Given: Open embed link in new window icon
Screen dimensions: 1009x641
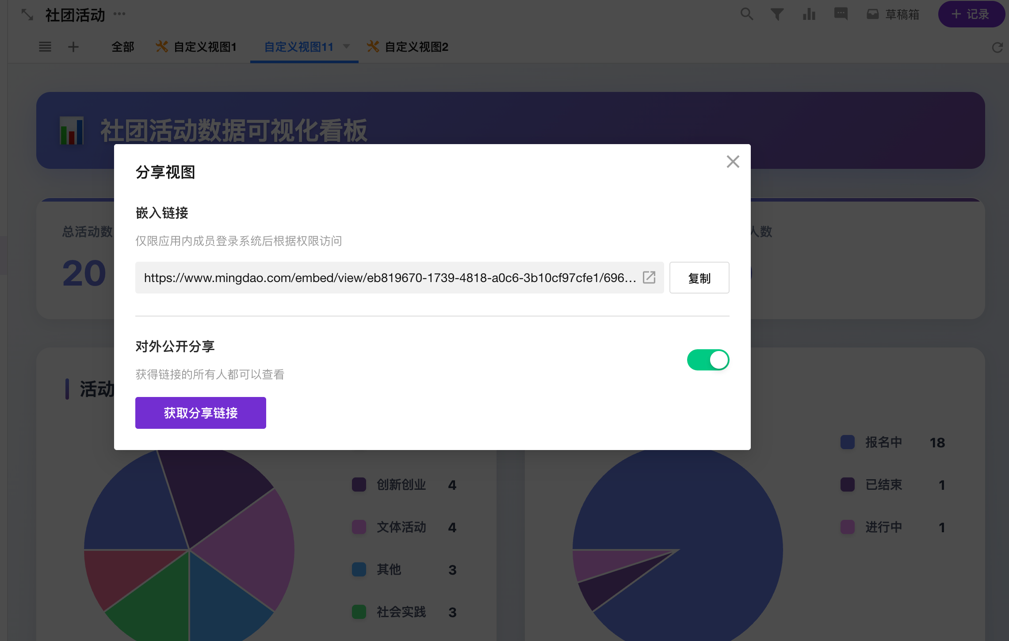Looking at the screenshot, I should coord(649,278).
